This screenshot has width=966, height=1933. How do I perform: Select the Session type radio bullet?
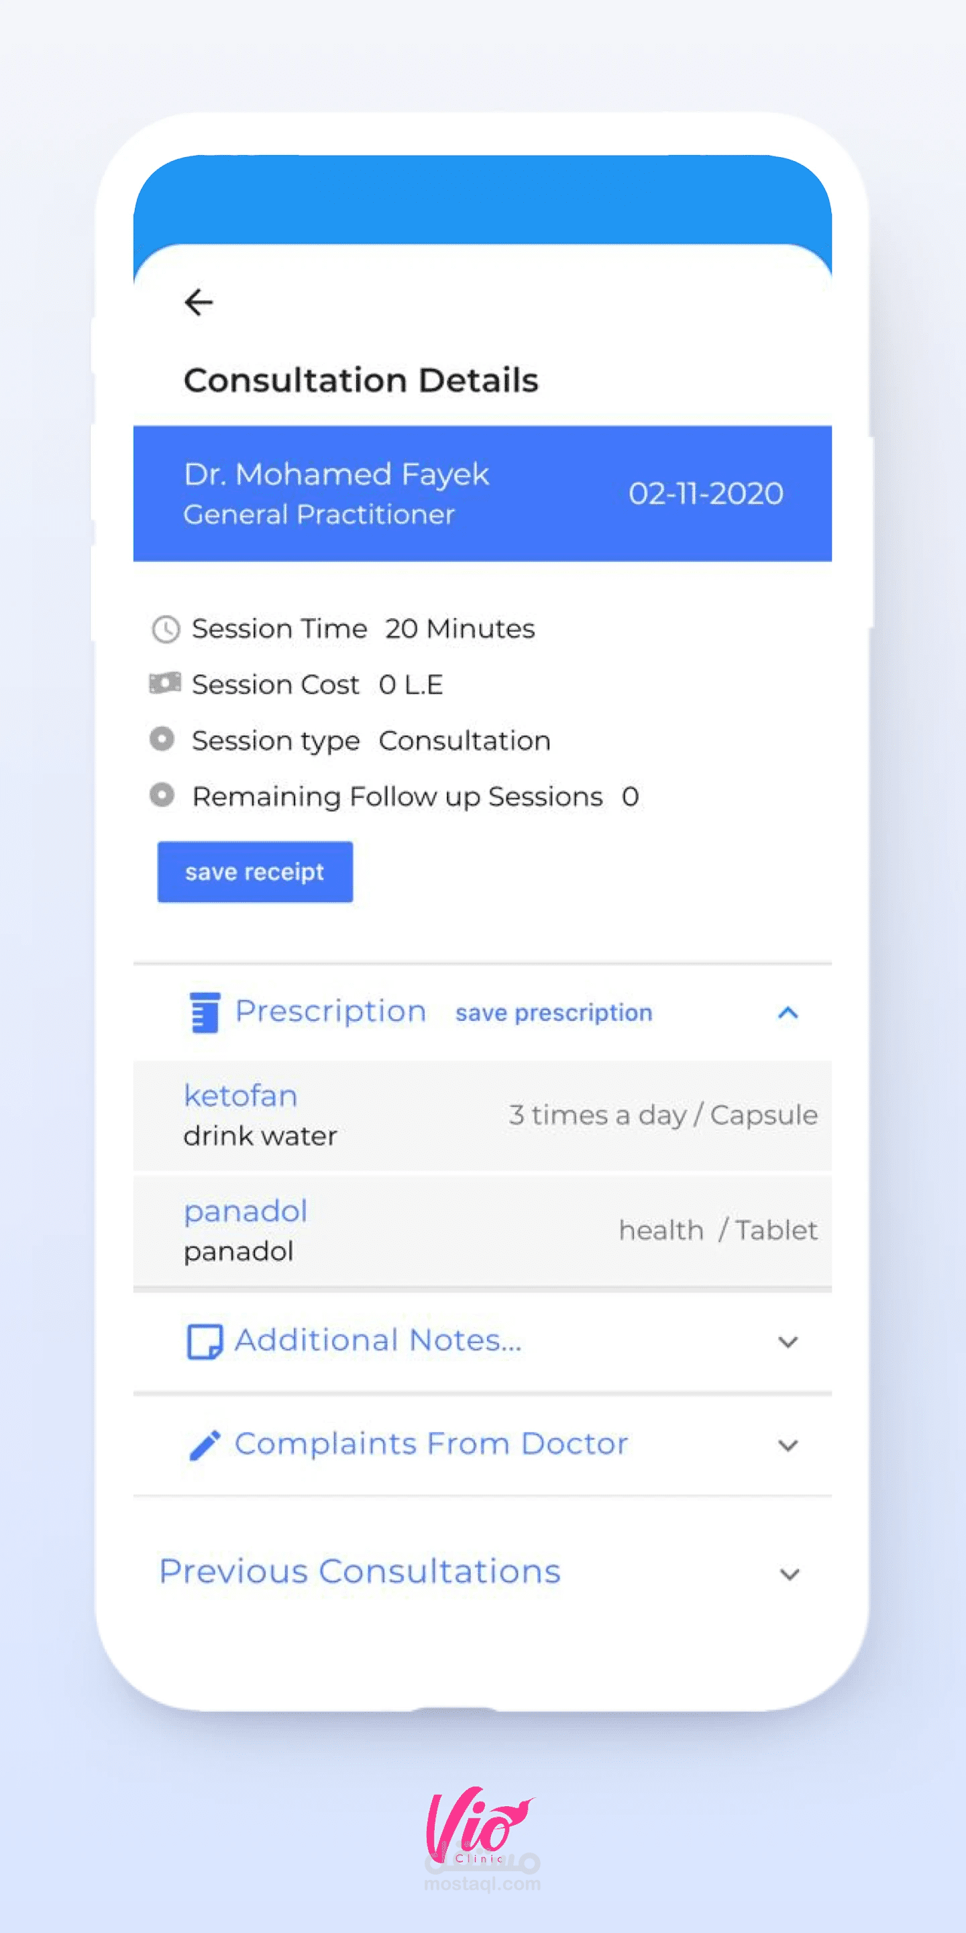pos(162,739)
